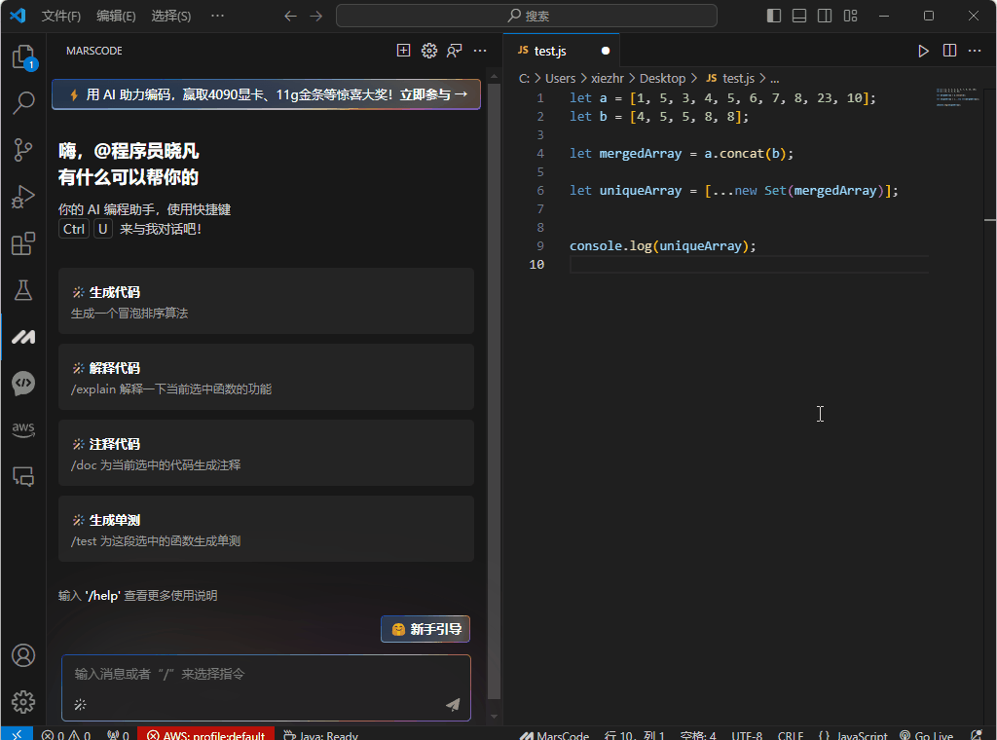Expand C: drive in the breadcrumb
The height and width of the screenshot is (740, 997).
pyautogui.click(x=524, y=79)
